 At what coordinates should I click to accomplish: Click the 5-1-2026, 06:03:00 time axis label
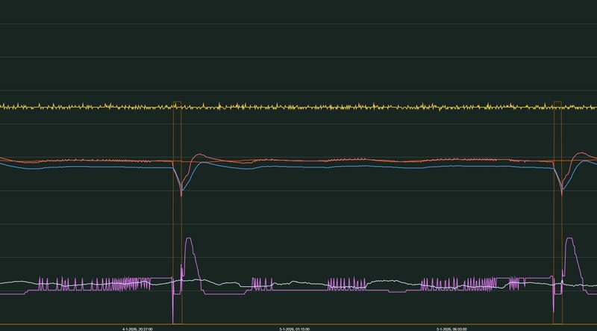point(452,329)
